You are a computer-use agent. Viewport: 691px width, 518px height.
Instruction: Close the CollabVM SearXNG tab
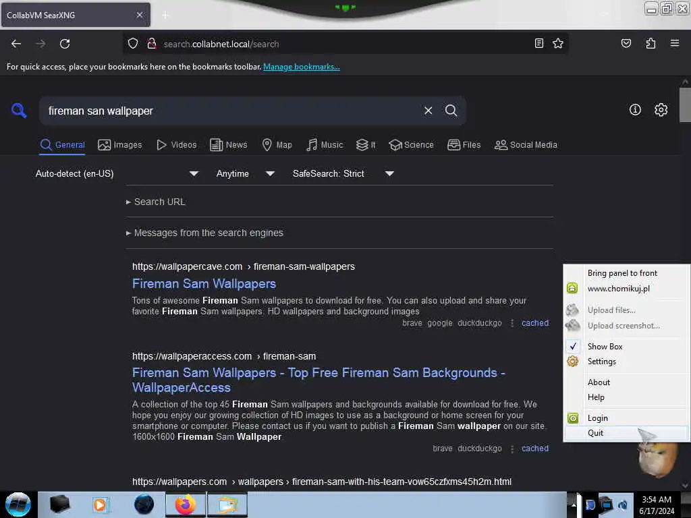[139, 15]
